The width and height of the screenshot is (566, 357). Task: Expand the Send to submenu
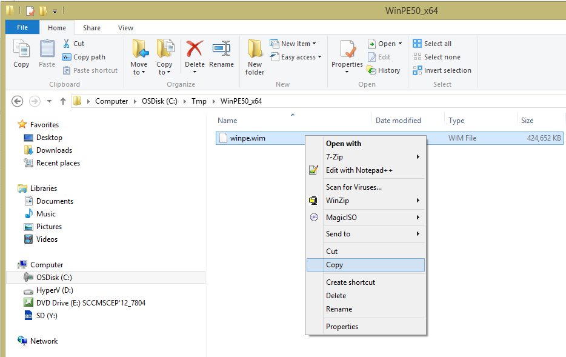(x=365, y=234)
